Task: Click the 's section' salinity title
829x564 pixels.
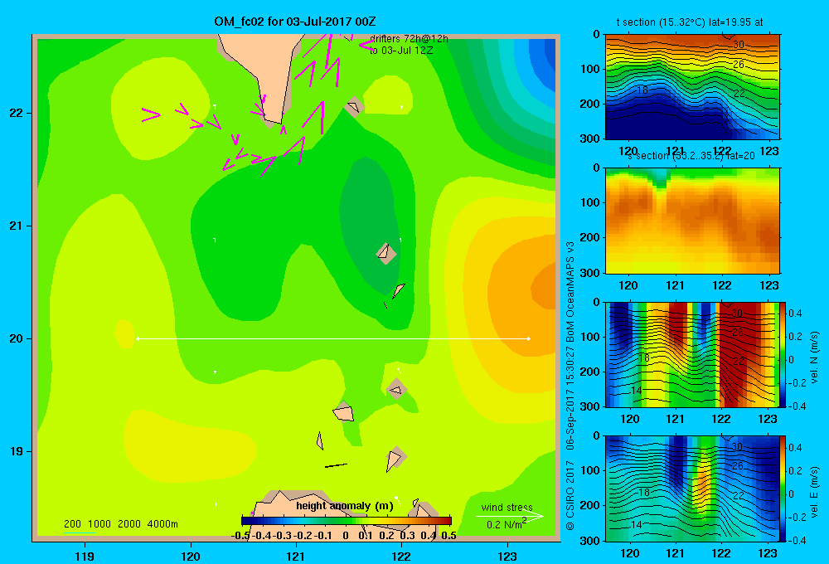Action: coord(691,156)
